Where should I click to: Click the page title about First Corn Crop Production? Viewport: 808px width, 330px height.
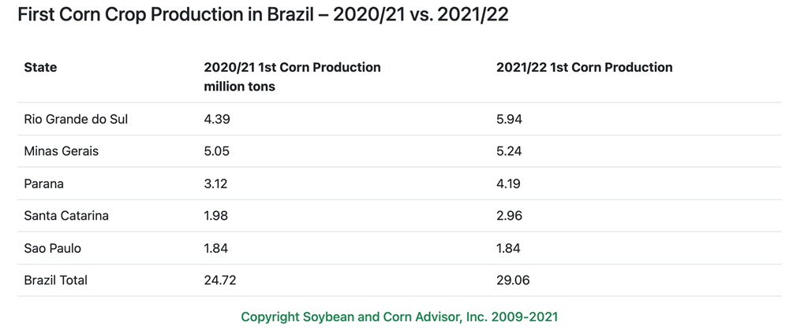point(263,16)
